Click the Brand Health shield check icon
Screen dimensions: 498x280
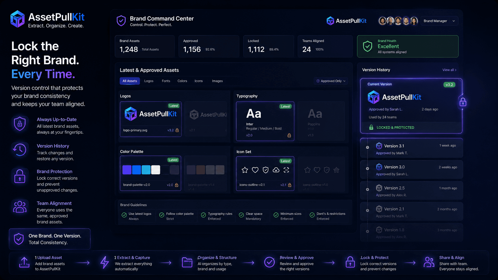point(368,46)
